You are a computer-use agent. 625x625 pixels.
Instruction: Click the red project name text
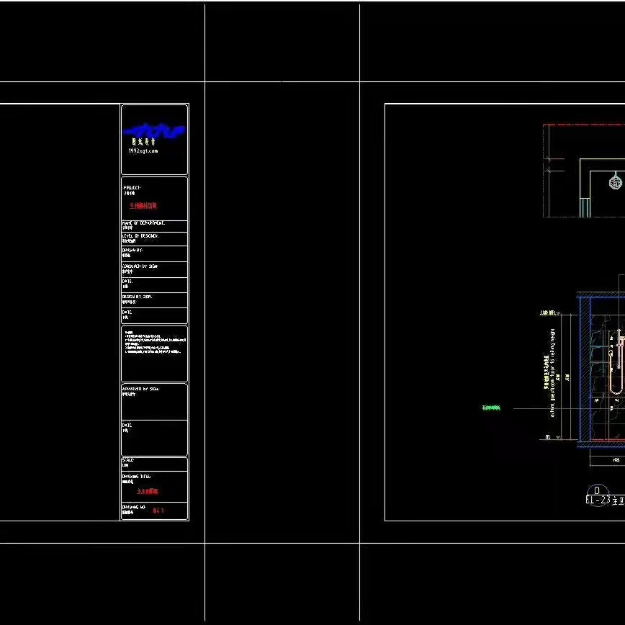143,206
